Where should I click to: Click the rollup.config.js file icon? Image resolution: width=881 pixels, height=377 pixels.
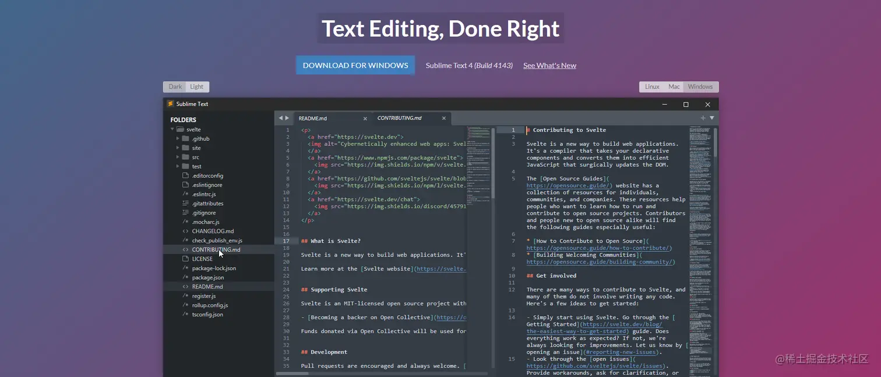[185, 305]
